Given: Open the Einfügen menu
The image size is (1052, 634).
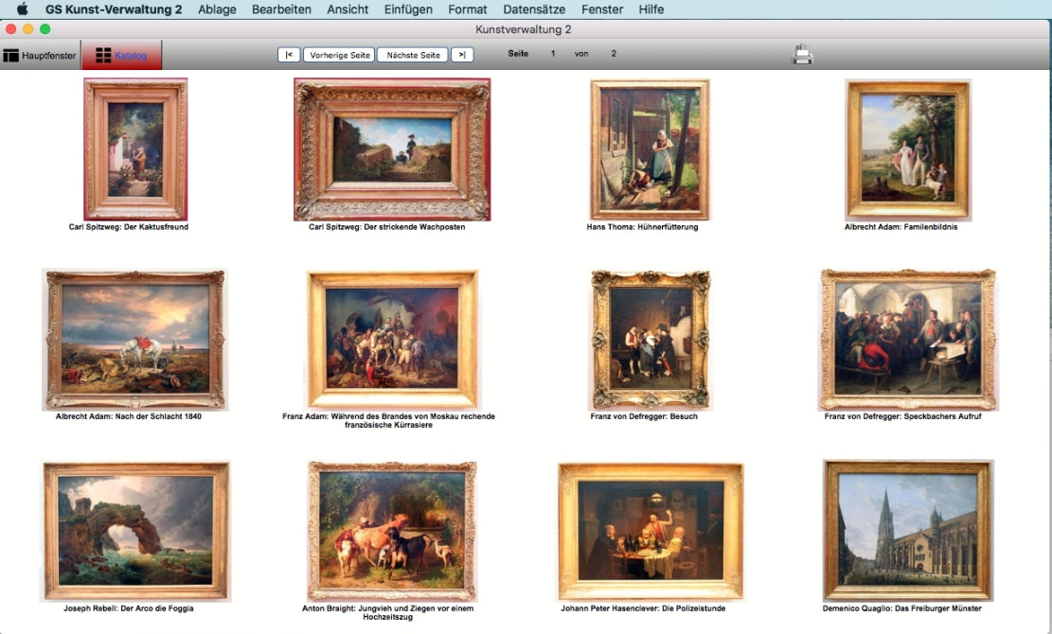Looking at the screenshot, I should tap(408, 9).
